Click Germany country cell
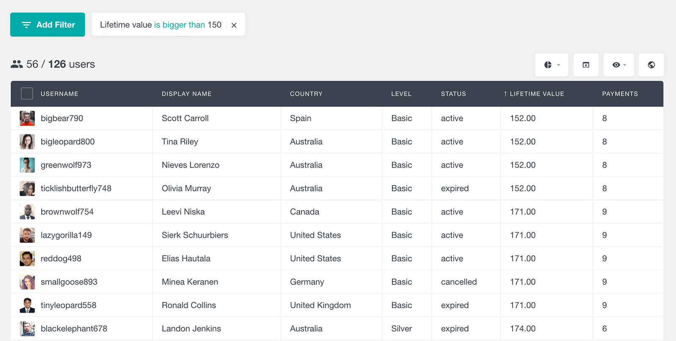The width and height of the screenshot is (676, 341). [x=307, y=282]
